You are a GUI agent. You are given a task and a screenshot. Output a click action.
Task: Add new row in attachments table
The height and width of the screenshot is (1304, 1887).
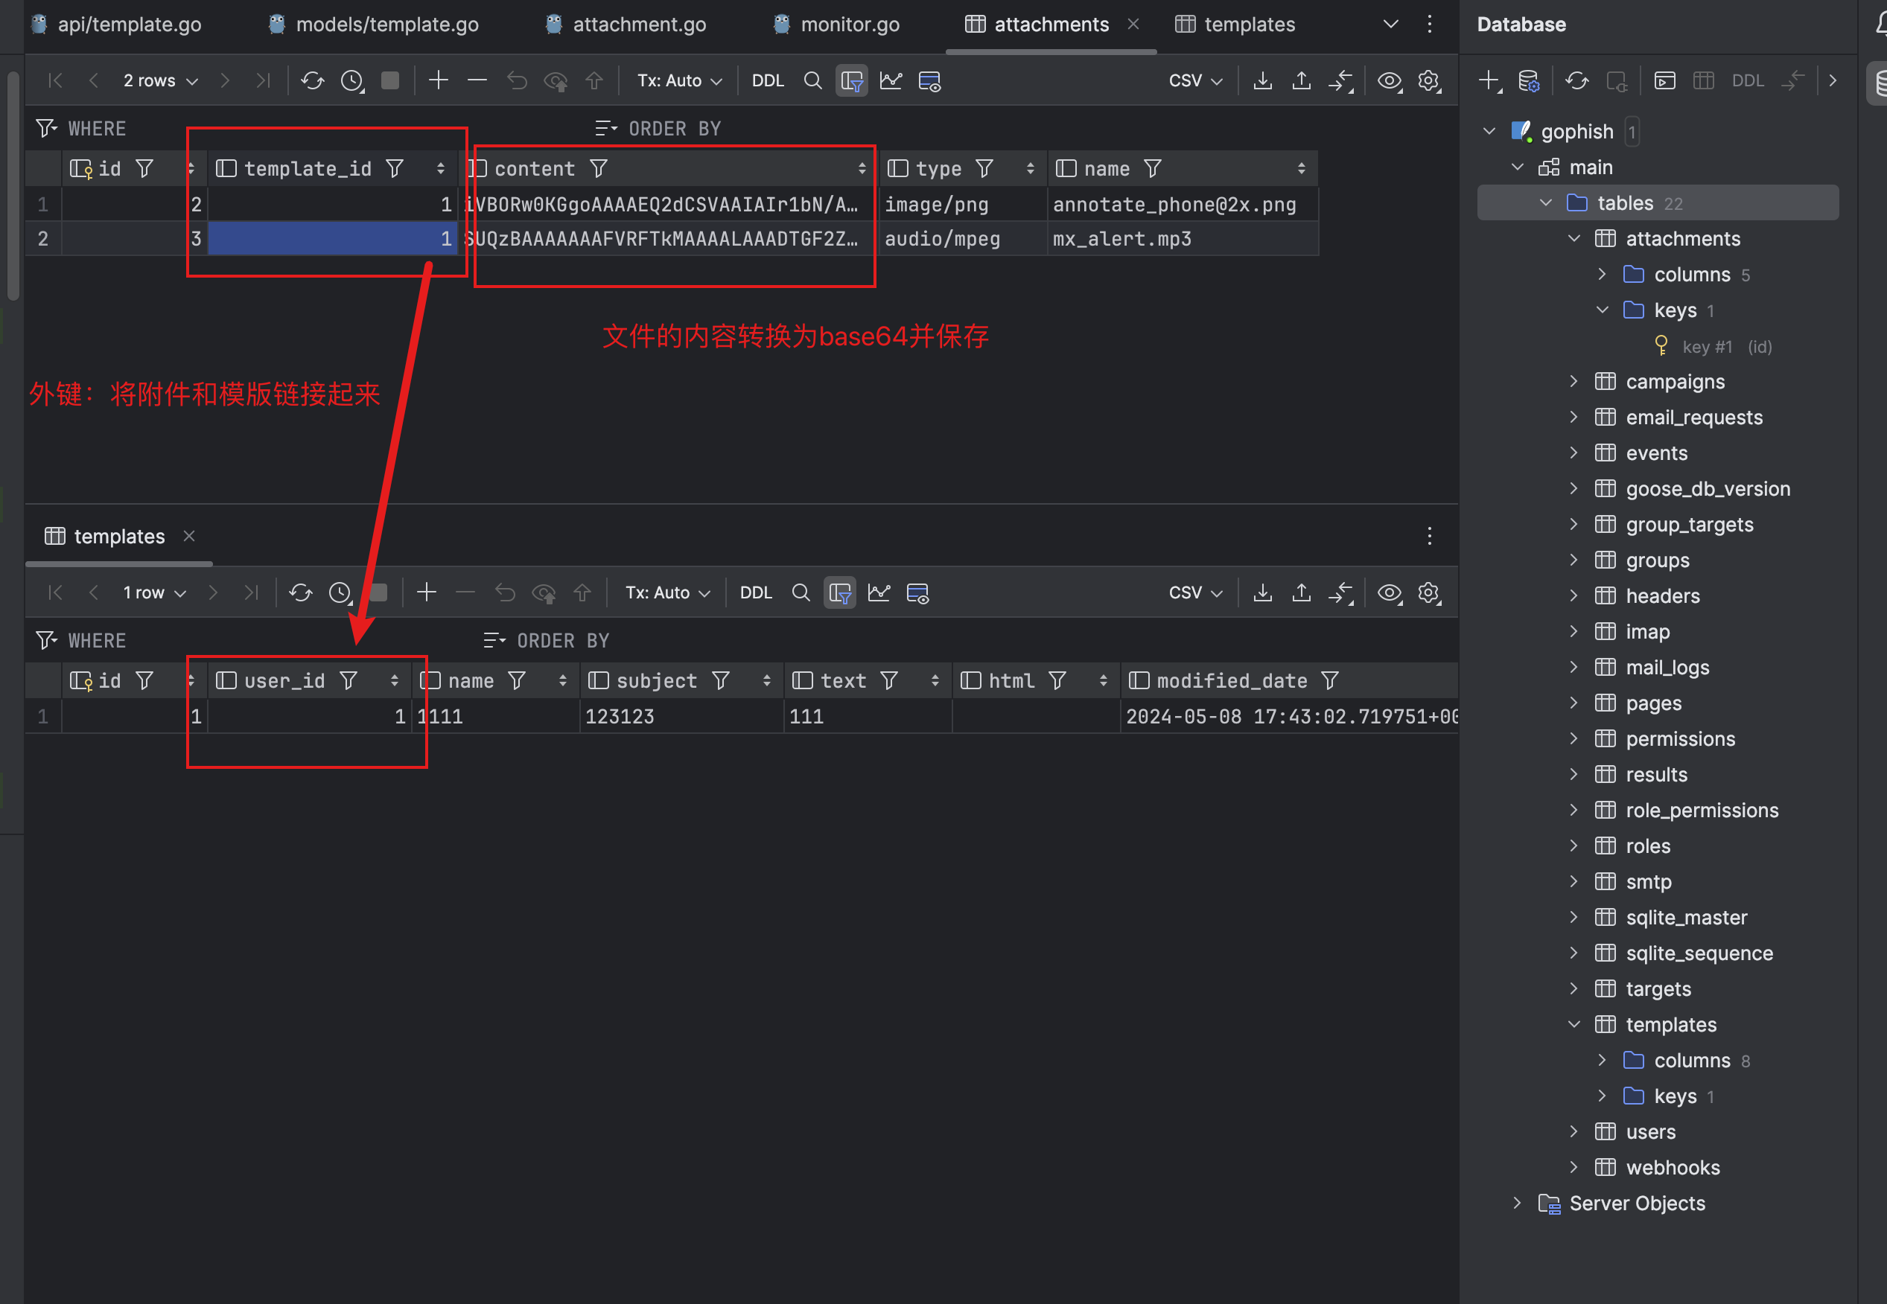[438, 81]
